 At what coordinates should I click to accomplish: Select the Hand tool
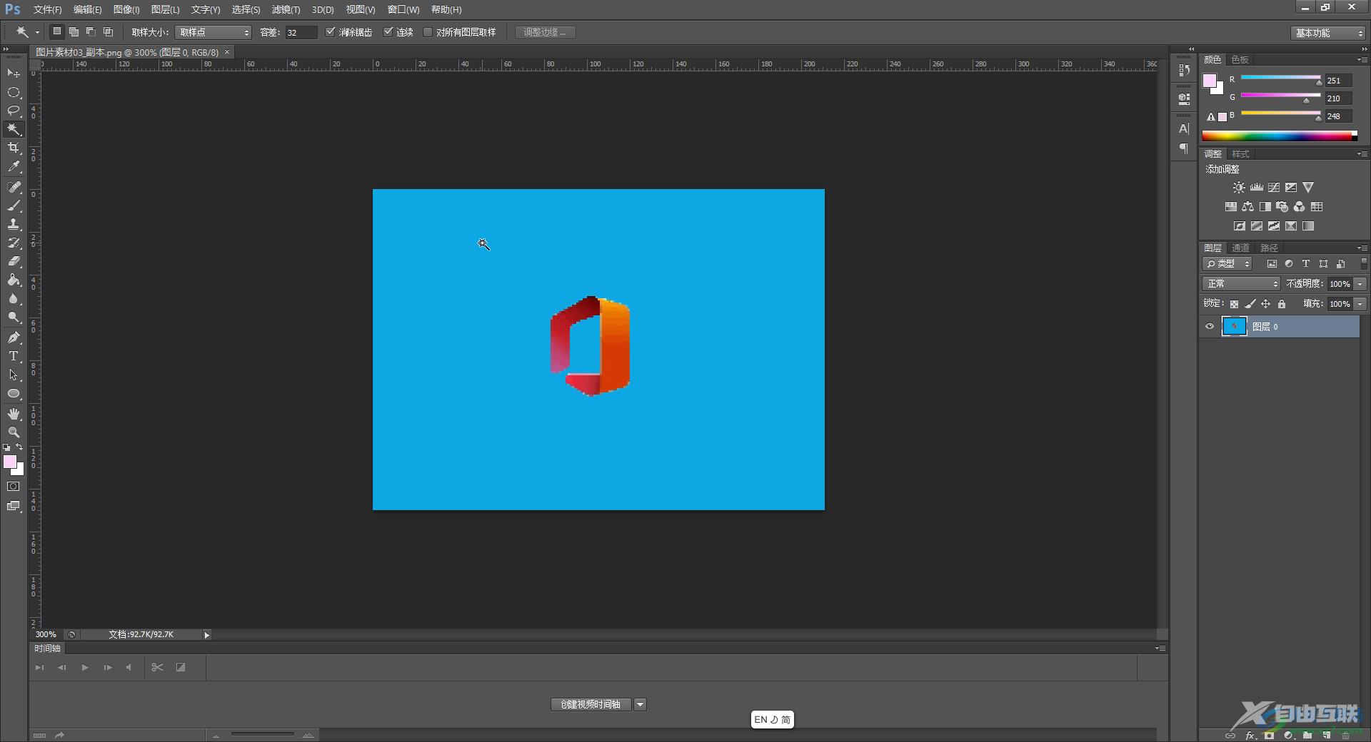coord(13,414)
